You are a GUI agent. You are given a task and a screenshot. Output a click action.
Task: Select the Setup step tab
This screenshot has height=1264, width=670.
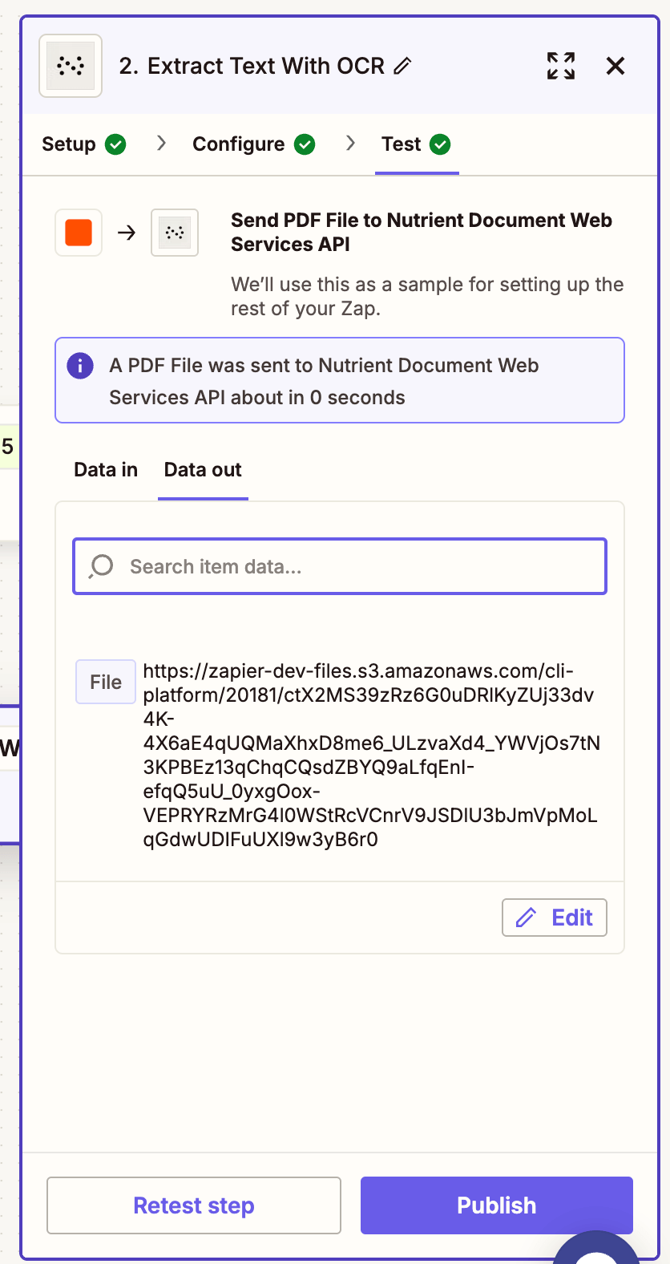69,144
